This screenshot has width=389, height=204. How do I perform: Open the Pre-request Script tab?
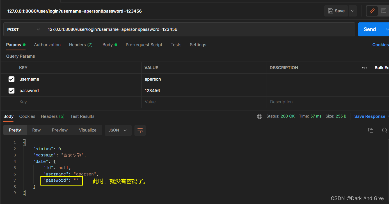[x=144, y=45]
